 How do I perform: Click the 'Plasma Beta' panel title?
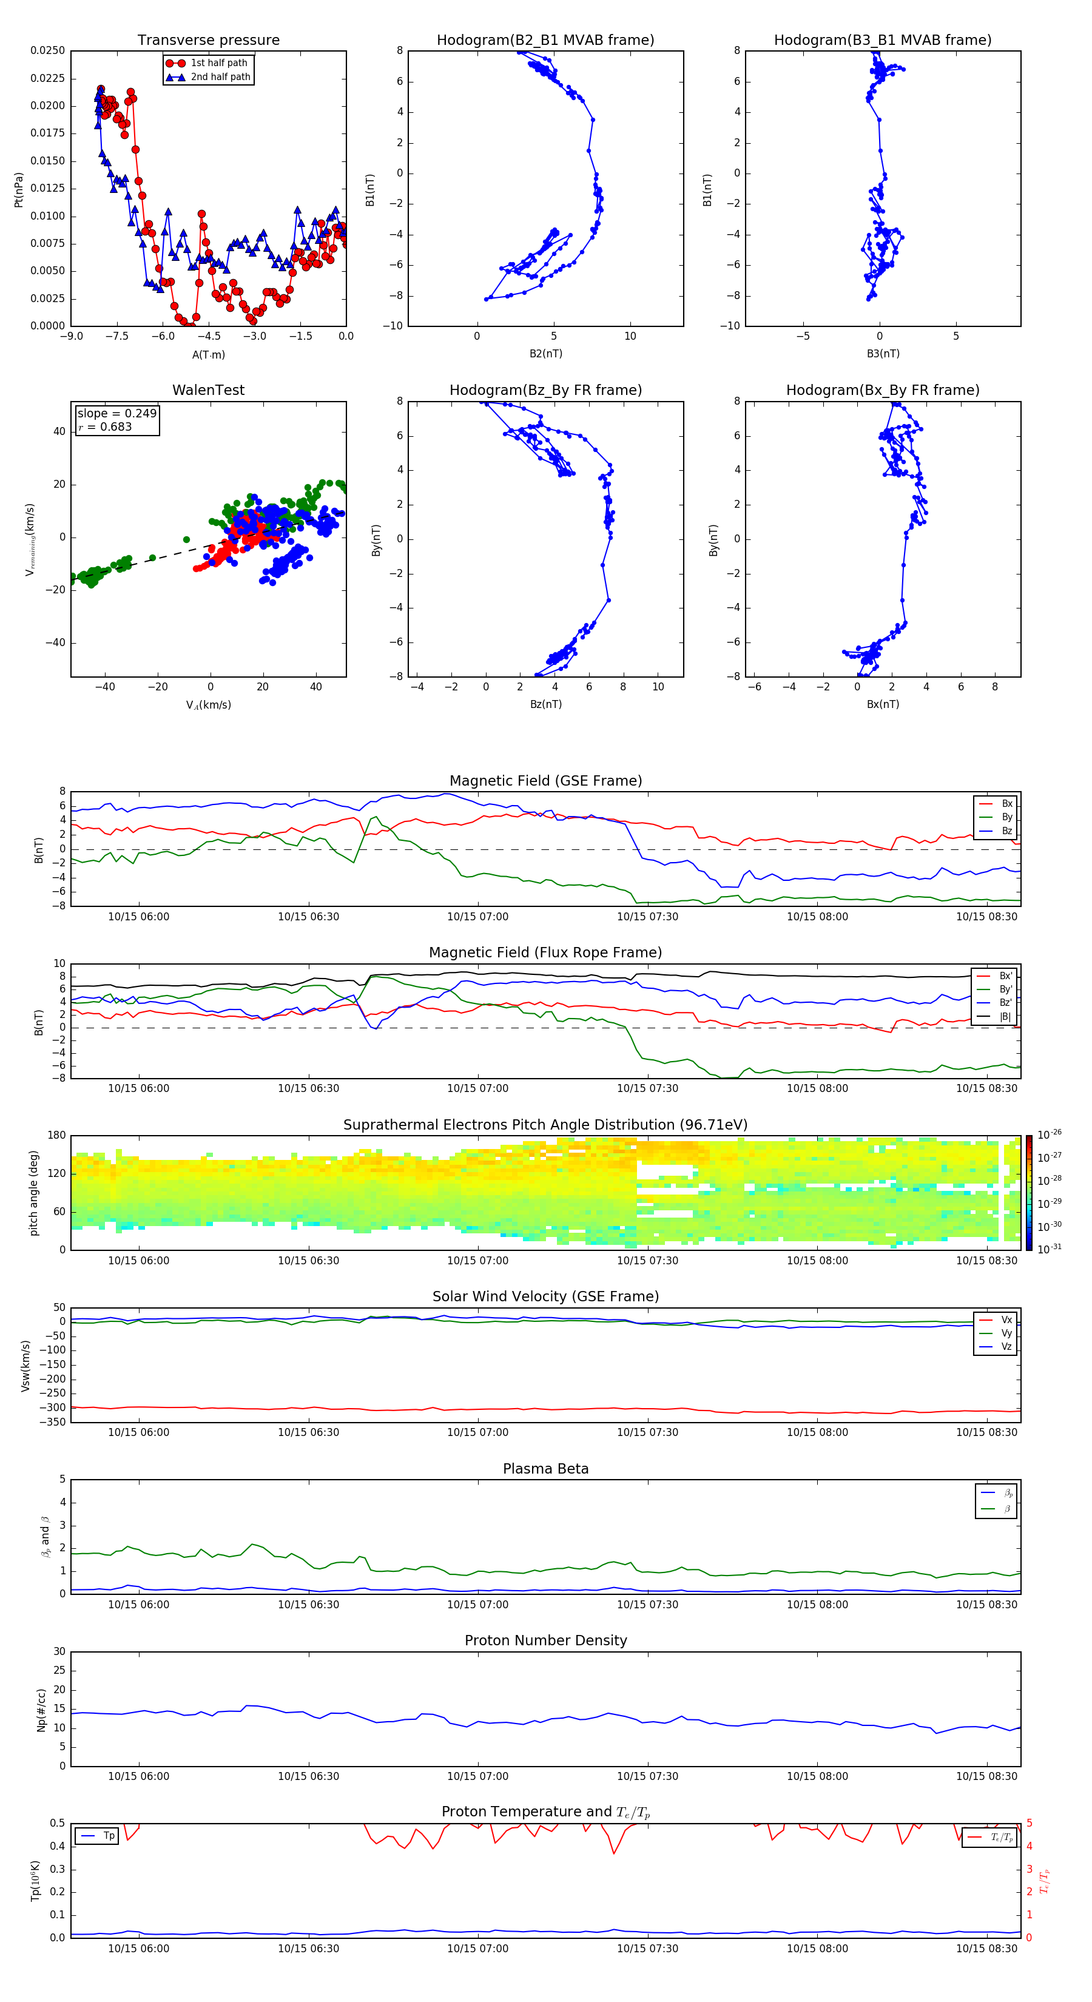[x=545, y=1469]
